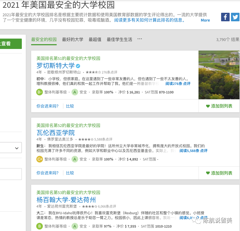Viewport: 240px width, 231px height.
Task: Share the ranking on Twitter
Action: point(235,17)
